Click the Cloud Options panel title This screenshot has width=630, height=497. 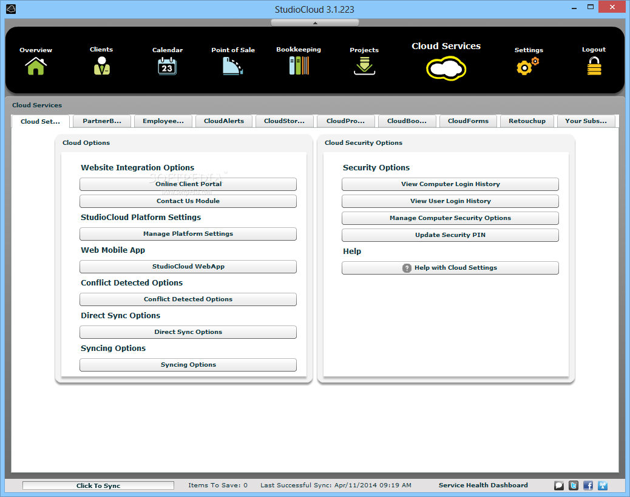(86, 143)
